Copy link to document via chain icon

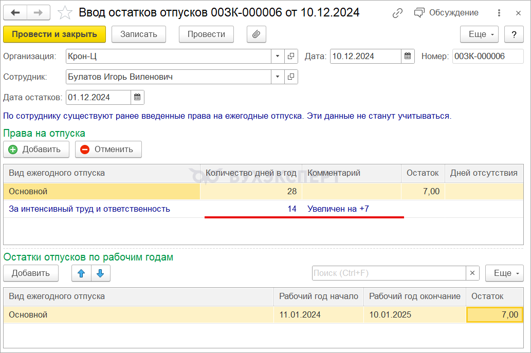click(x=397, y=13)
